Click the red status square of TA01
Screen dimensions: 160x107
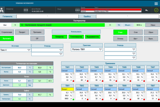[73, 81]
